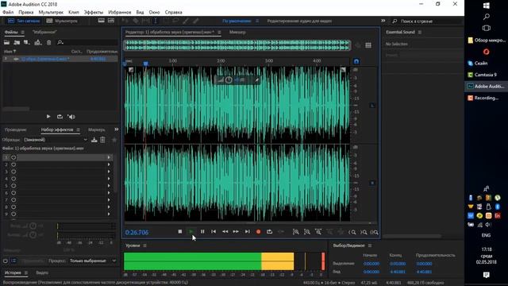Click the New File icon in Files panel
The width and height of the screenshot is (508, 286).
tap(27, 42)
